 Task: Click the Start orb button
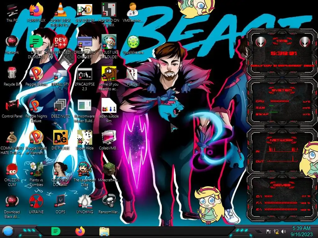click(8, 232)
